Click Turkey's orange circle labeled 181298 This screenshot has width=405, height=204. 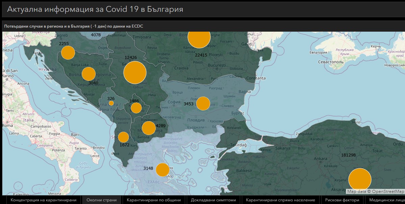(x=360, y=179)
